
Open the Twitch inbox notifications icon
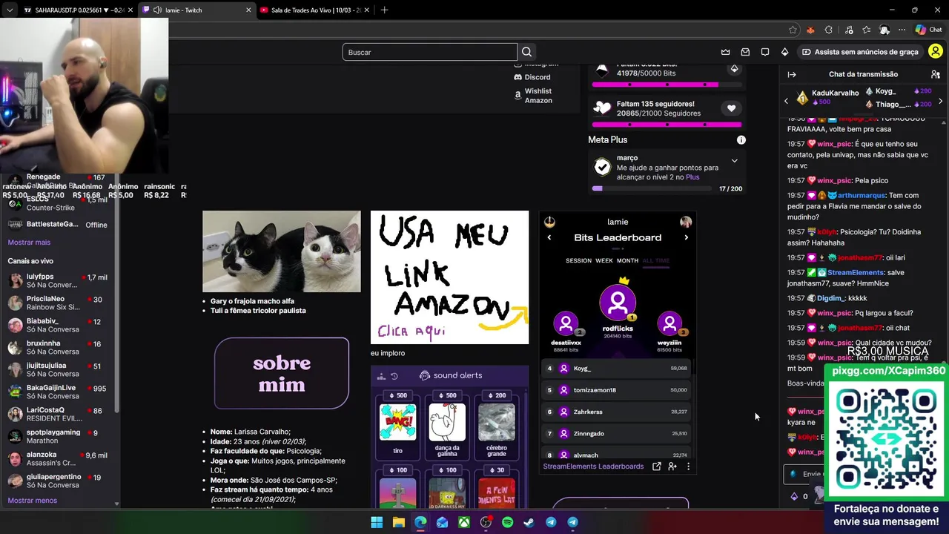(745, 52)
